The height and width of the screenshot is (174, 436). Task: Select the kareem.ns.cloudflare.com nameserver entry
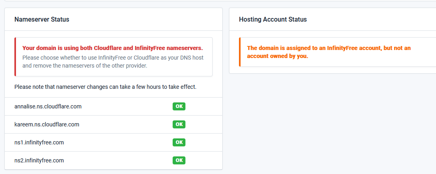pyautogui.click(x=47, y=124)
